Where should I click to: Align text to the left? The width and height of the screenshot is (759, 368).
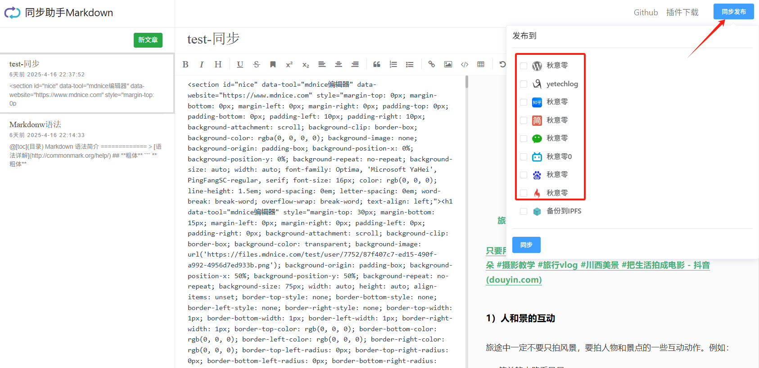pyautogui.click(x=322, y=64)
